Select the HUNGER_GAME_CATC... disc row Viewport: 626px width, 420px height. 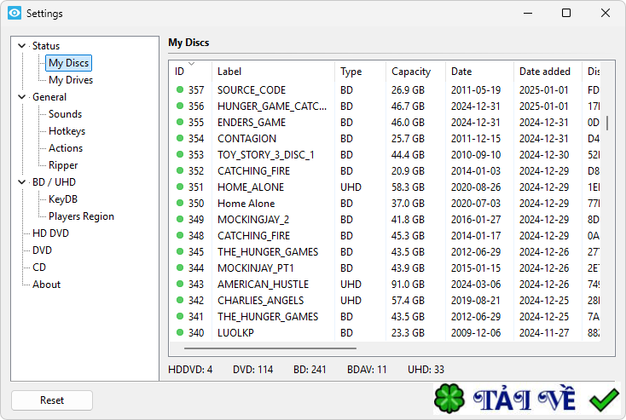click(385, 106)
